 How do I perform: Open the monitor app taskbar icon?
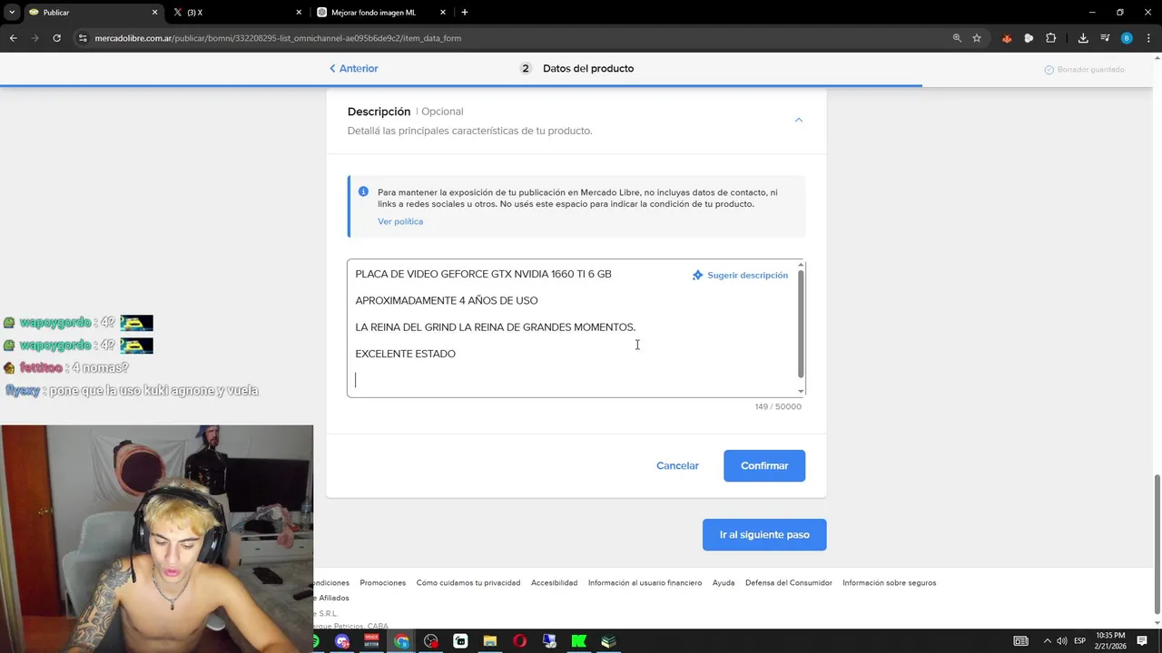click(549, 641)
